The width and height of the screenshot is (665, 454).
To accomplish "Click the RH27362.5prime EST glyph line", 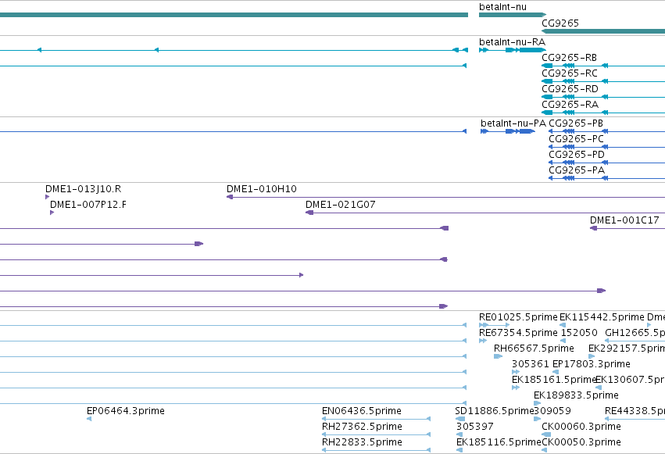I will pos(376,434).
